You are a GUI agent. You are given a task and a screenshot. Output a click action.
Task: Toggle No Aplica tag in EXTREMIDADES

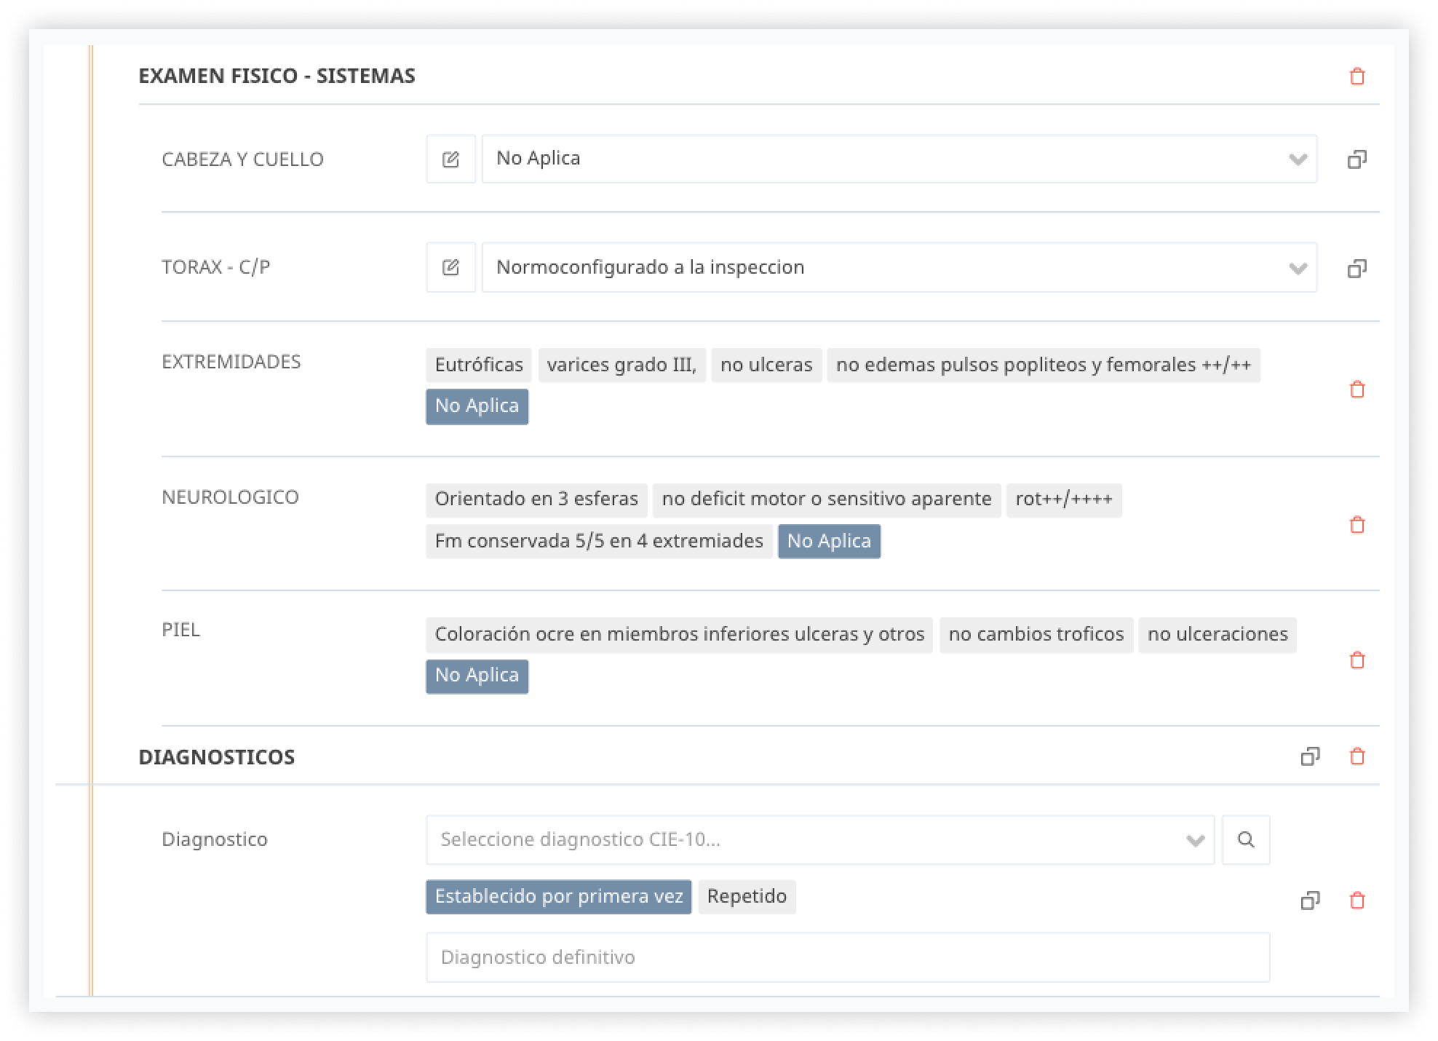[x=477, y=406]
